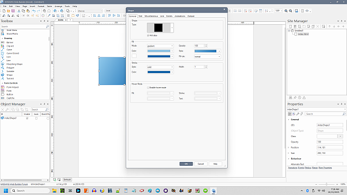The height and width of the screenshot is (195, 347).
Task: Click the More Properties link
Action: 325,168
